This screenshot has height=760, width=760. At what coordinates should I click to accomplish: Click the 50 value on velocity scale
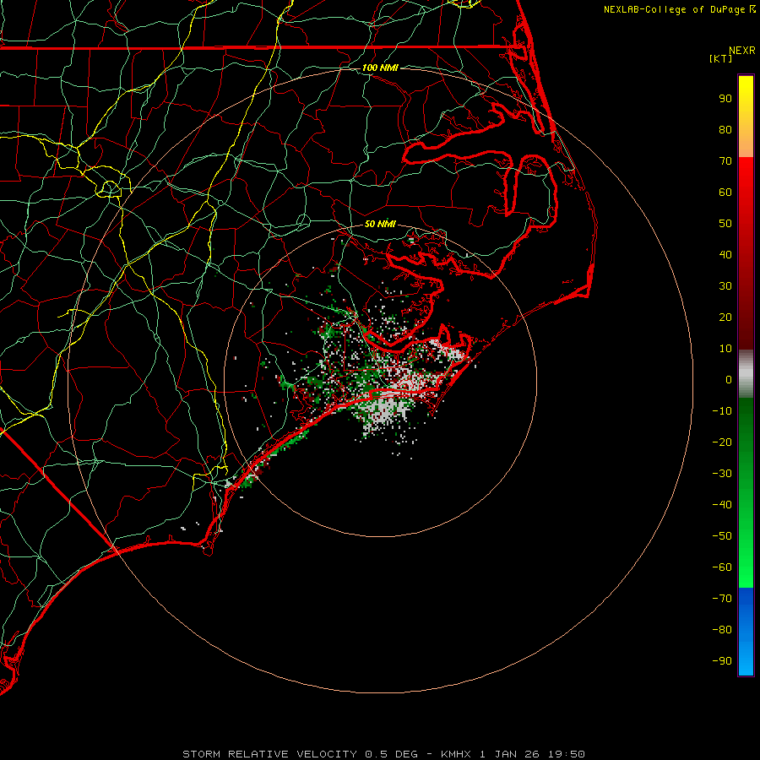725,224
